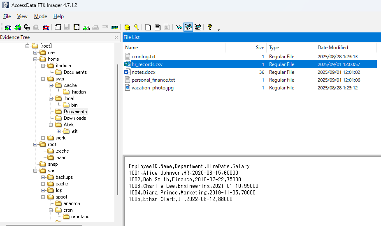Collapse the [root] tree node
The image size is (381, 226).
click(x=28, y=46)
